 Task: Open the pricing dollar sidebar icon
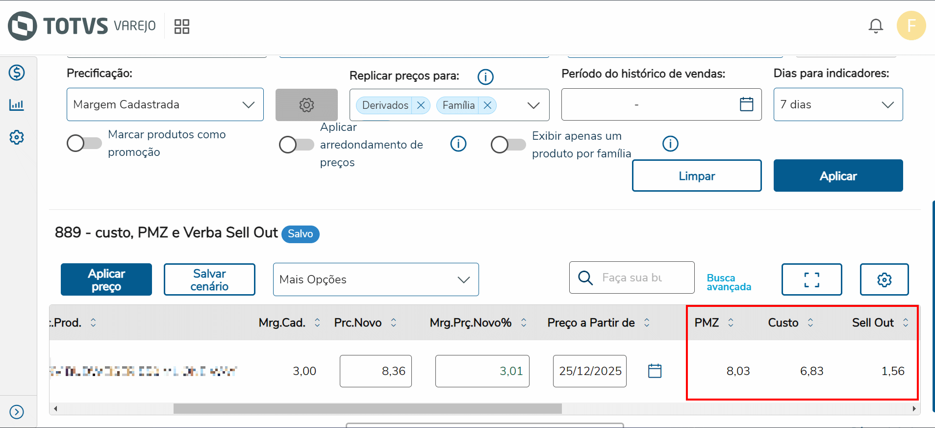click(17, 73)
